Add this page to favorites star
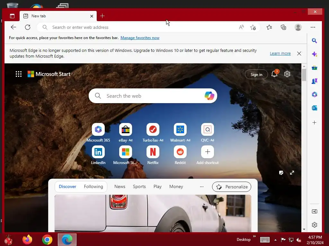The image size is (329, 246). pyautogui.click(x=253, y=27)
